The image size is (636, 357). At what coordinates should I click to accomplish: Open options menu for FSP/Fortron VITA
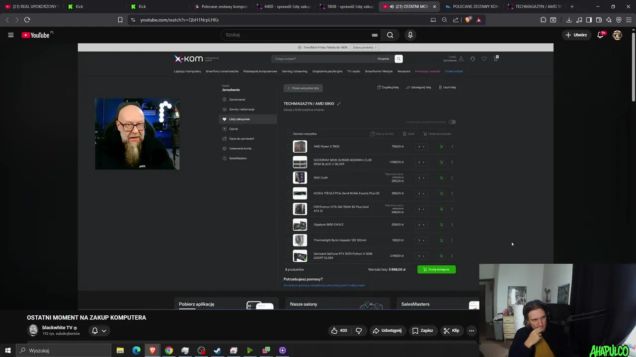pos(452,209)
